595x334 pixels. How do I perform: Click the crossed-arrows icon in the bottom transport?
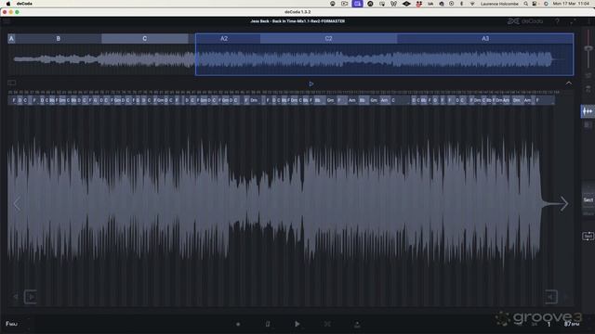327,324
